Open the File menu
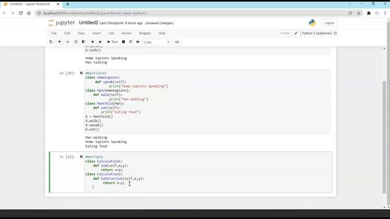The image size is (390, 219). click(x=54, y=33)
